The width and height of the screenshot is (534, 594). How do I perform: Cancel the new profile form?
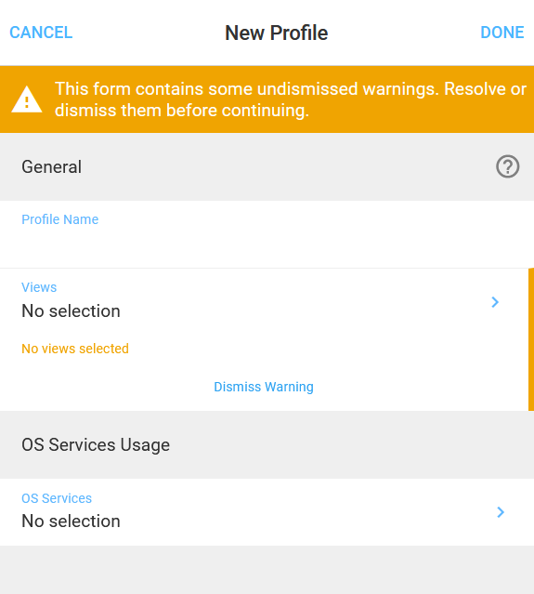pos(41,33)
